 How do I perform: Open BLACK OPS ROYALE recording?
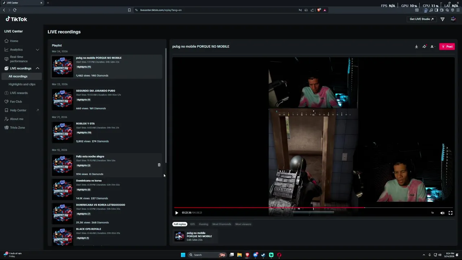(107, 237)
